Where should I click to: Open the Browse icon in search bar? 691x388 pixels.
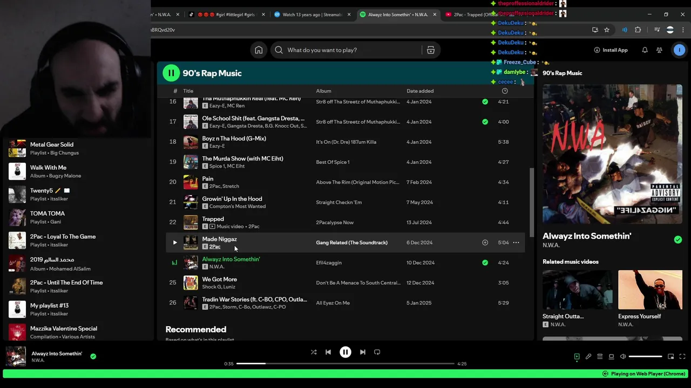pos(431,50)
